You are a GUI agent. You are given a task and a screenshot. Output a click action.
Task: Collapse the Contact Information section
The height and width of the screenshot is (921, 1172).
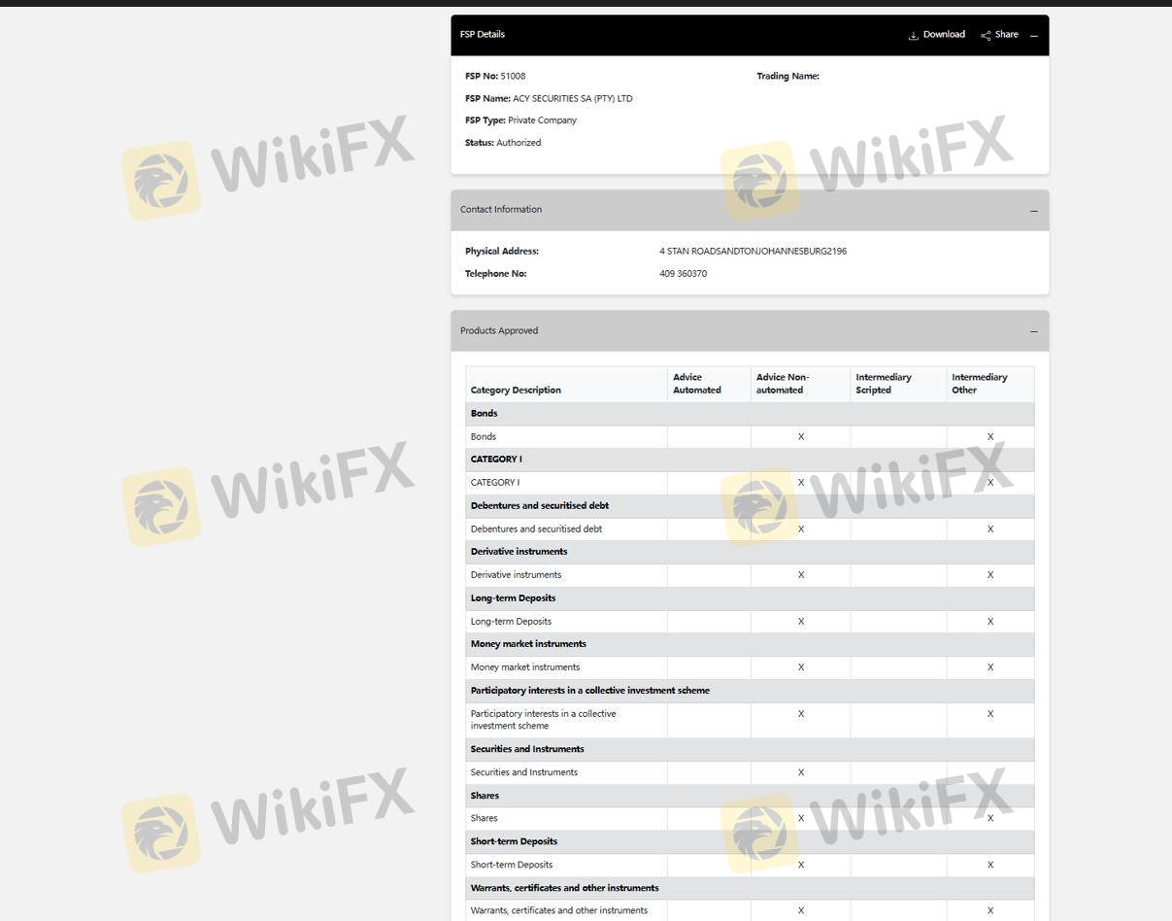pos(1034,211)
